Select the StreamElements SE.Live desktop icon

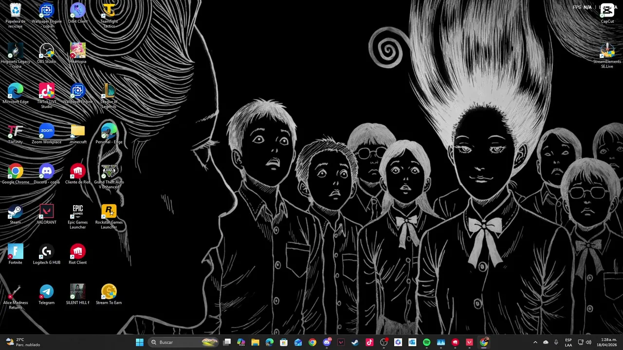tap(607, 55)
